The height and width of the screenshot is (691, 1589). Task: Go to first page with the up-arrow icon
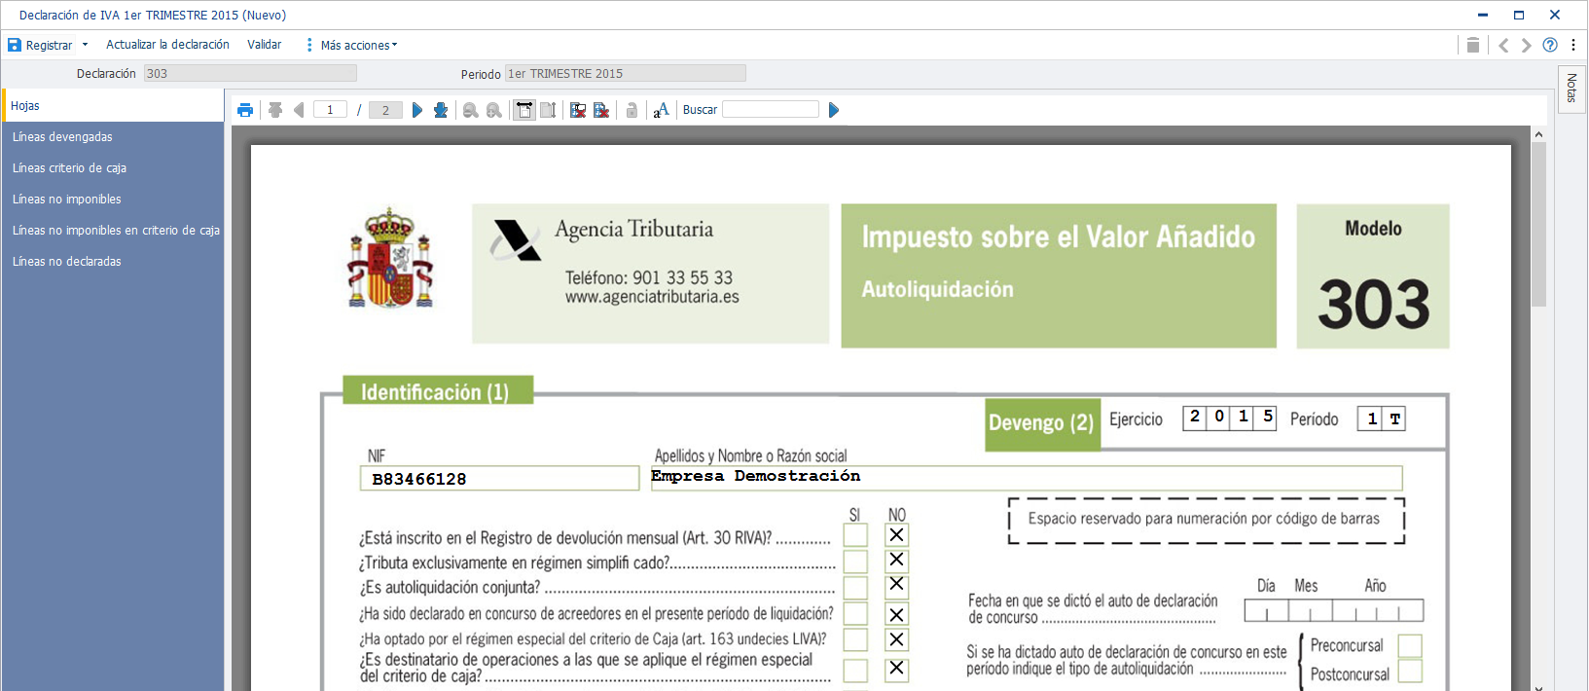(x=275, y=110)
